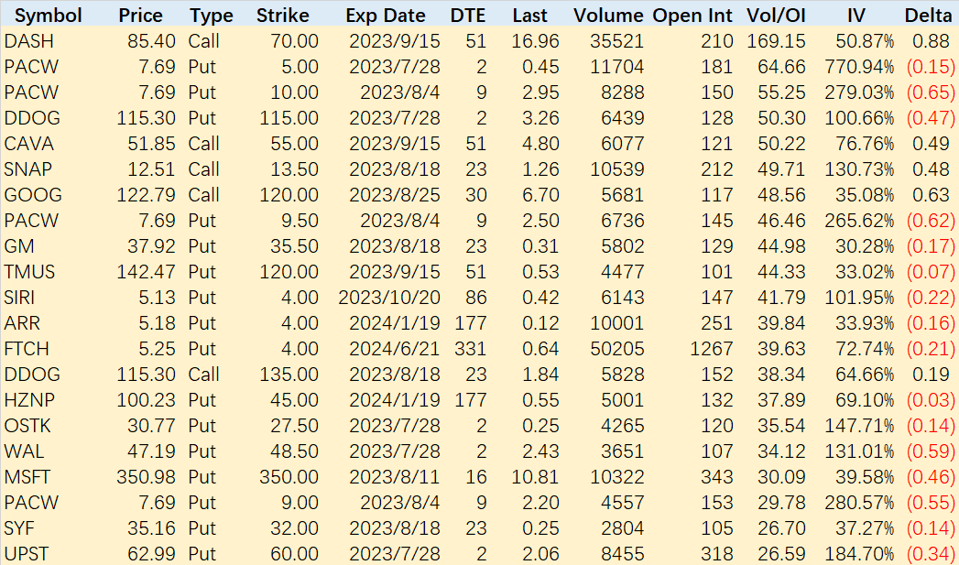Select strike value 135.00

click(289, 375)
